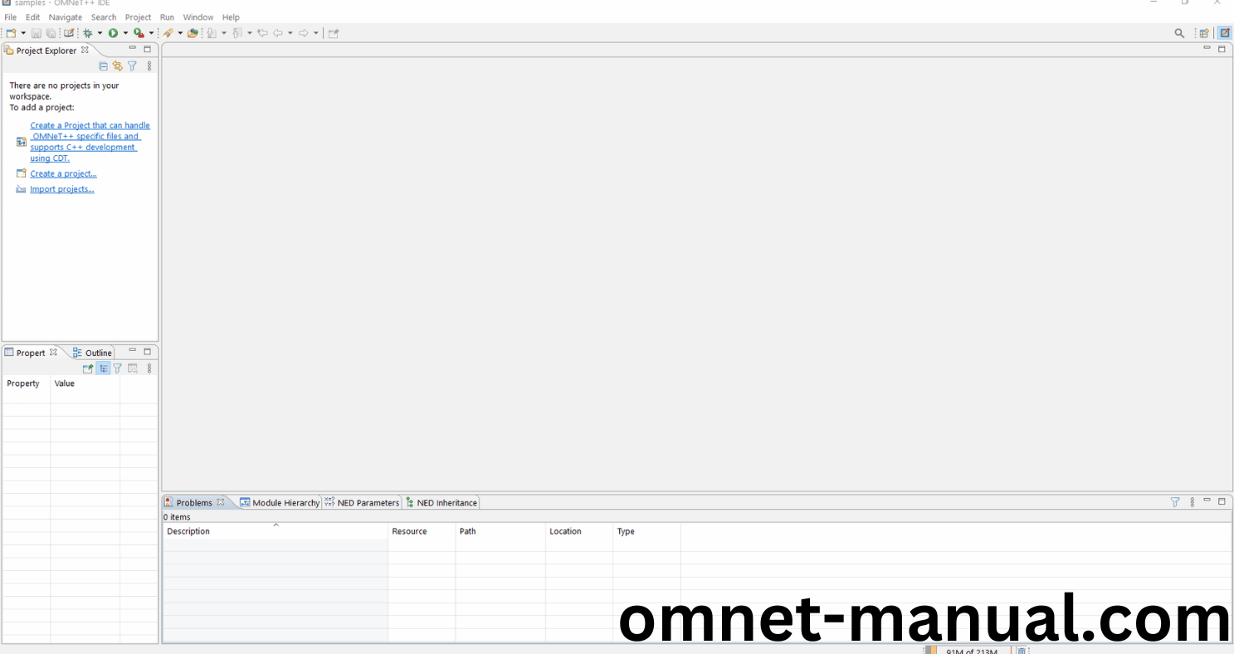Open Search using the magnifier icon
This screenshot has width=1234, height=654.
tap(1179, 32)
